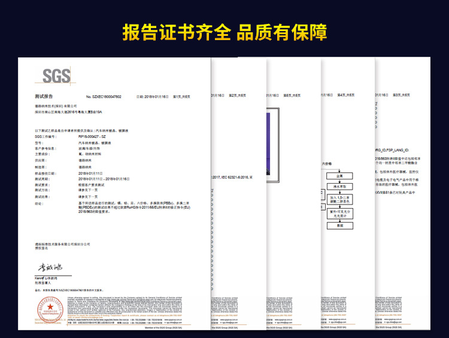Click the Kenny Li signer name
This screenshot has height=338, width=449.
pos(46,278)
